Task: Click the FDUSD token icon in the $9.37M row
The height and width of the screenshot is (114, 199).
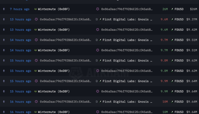Action: [x=172, y=19]
